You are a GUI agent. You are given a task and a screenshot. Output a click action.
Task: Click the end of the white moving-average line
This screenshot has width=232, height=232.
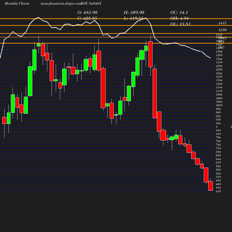click(210, 58)
